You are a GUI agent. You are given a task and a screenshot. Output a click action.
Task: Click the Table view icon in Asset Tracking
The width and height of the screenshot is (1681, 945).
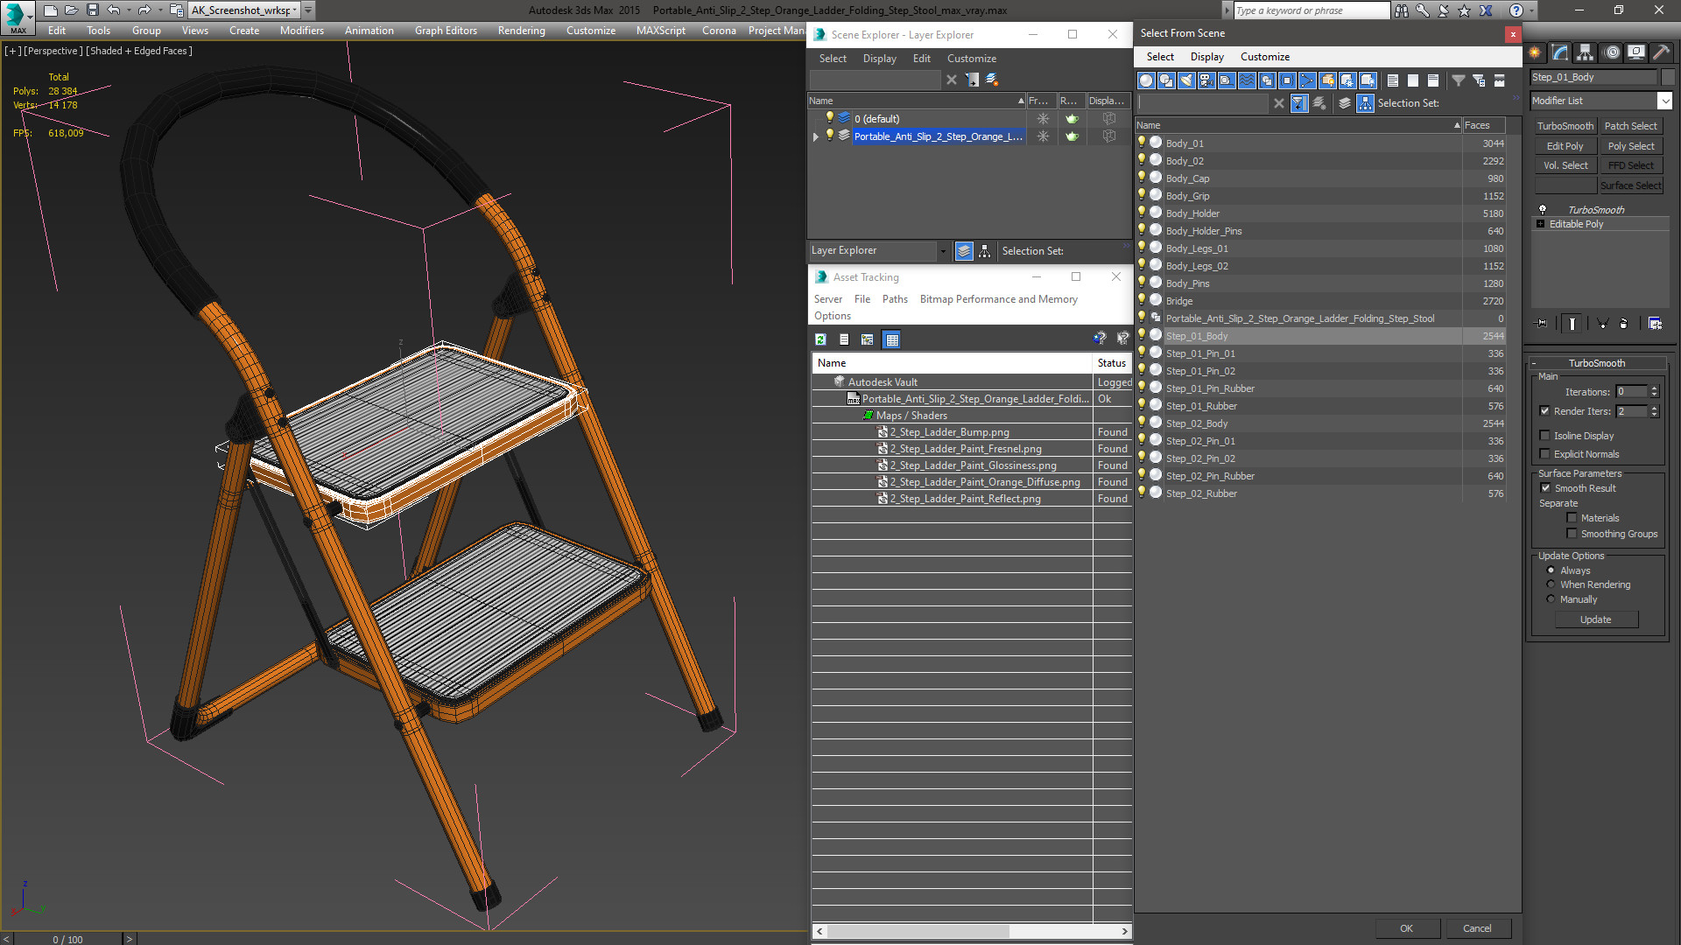point(891,339)
